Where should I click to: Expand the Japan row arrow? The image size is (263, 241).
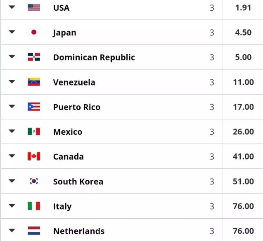12,32
